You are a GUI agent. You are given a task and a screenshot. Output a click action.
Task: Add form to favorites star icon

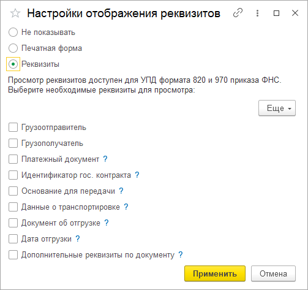[15, 13]
